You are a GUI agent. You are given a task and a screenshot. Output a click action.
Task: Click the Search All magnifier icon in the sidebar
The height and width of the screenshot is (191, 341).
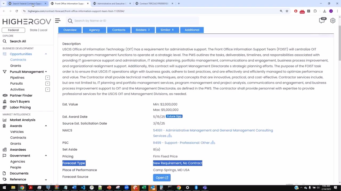coord(5,41)
